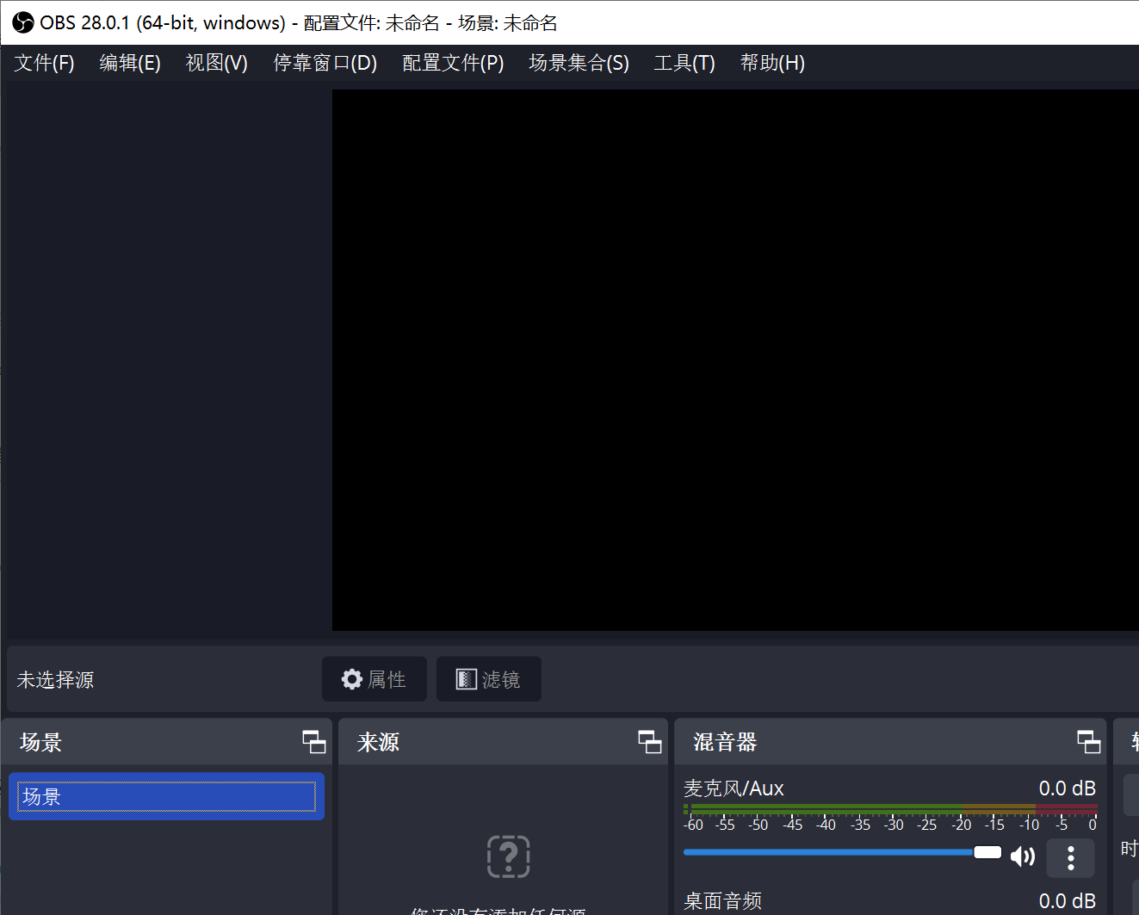1139x915 pixels.
Task: Pop out the 场景 panel via its dock icon
Action: [313, 741]
